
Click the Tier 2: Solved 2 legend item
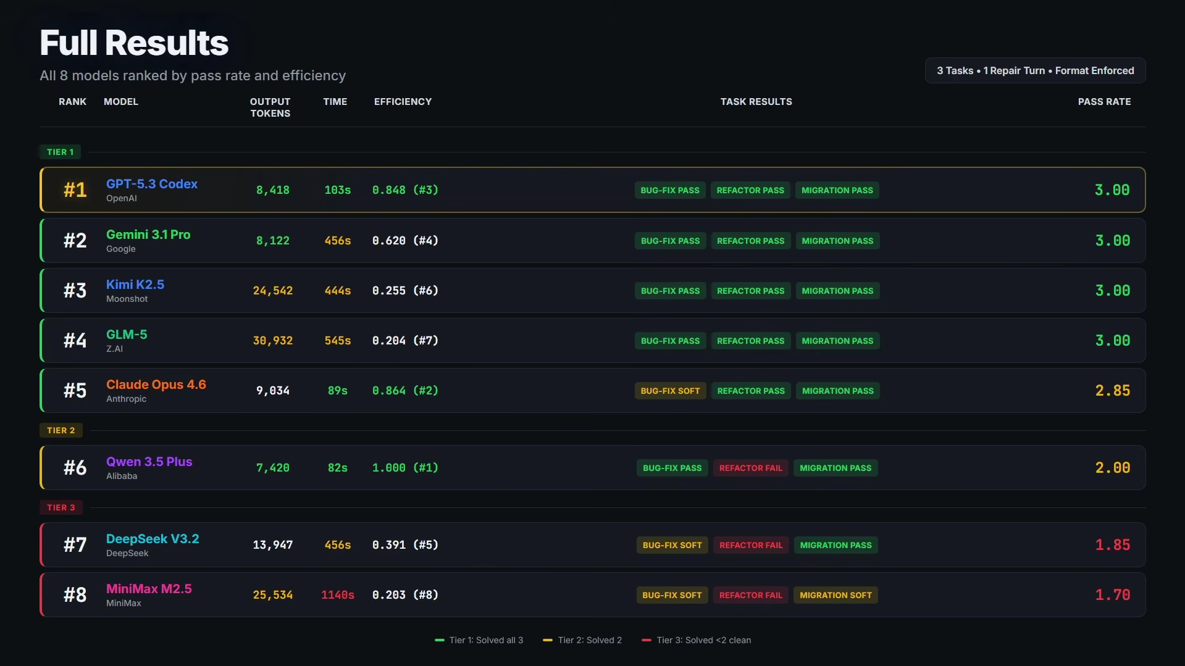(x=582, y=640)
